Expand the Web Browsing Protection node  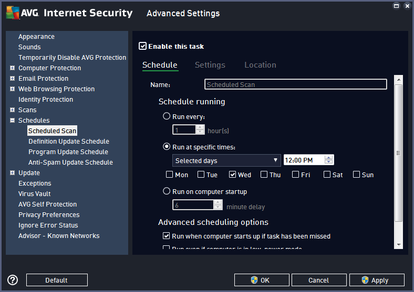pos(12,89)
